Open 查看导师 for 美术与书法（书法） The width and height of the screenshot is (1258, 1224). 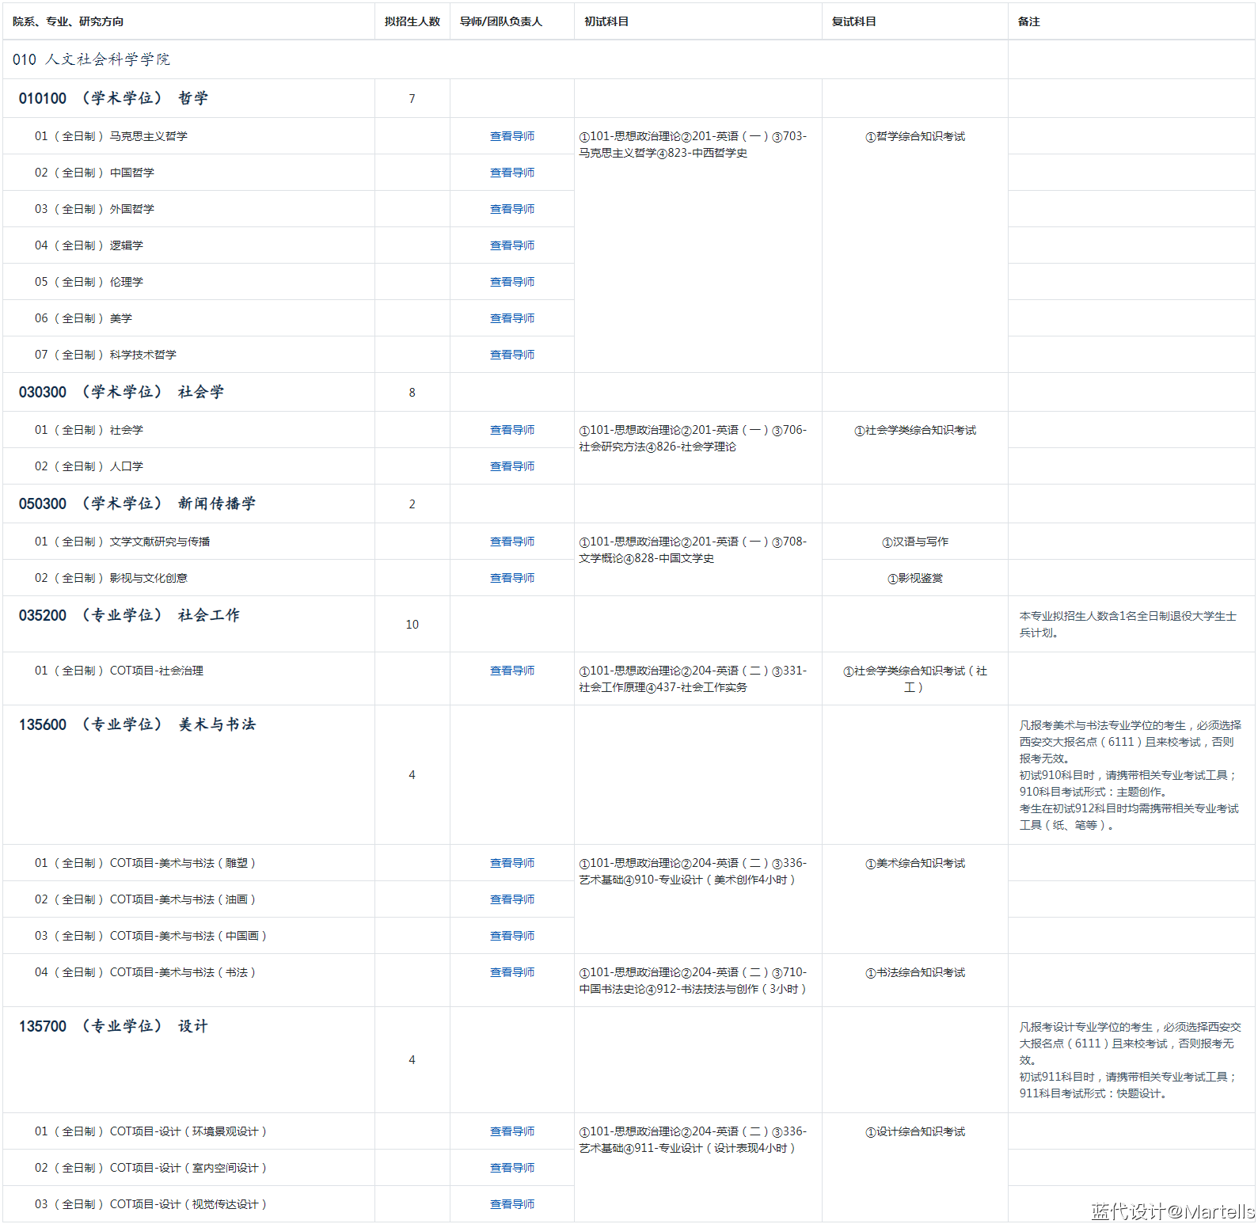coord(511,972)
